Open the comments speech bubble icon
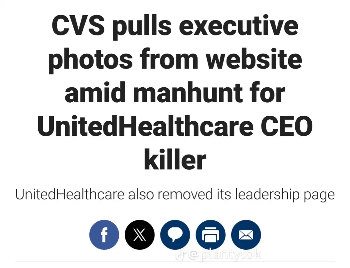The height and width of the screenshot is (268, 350). (x=175, y=235)
